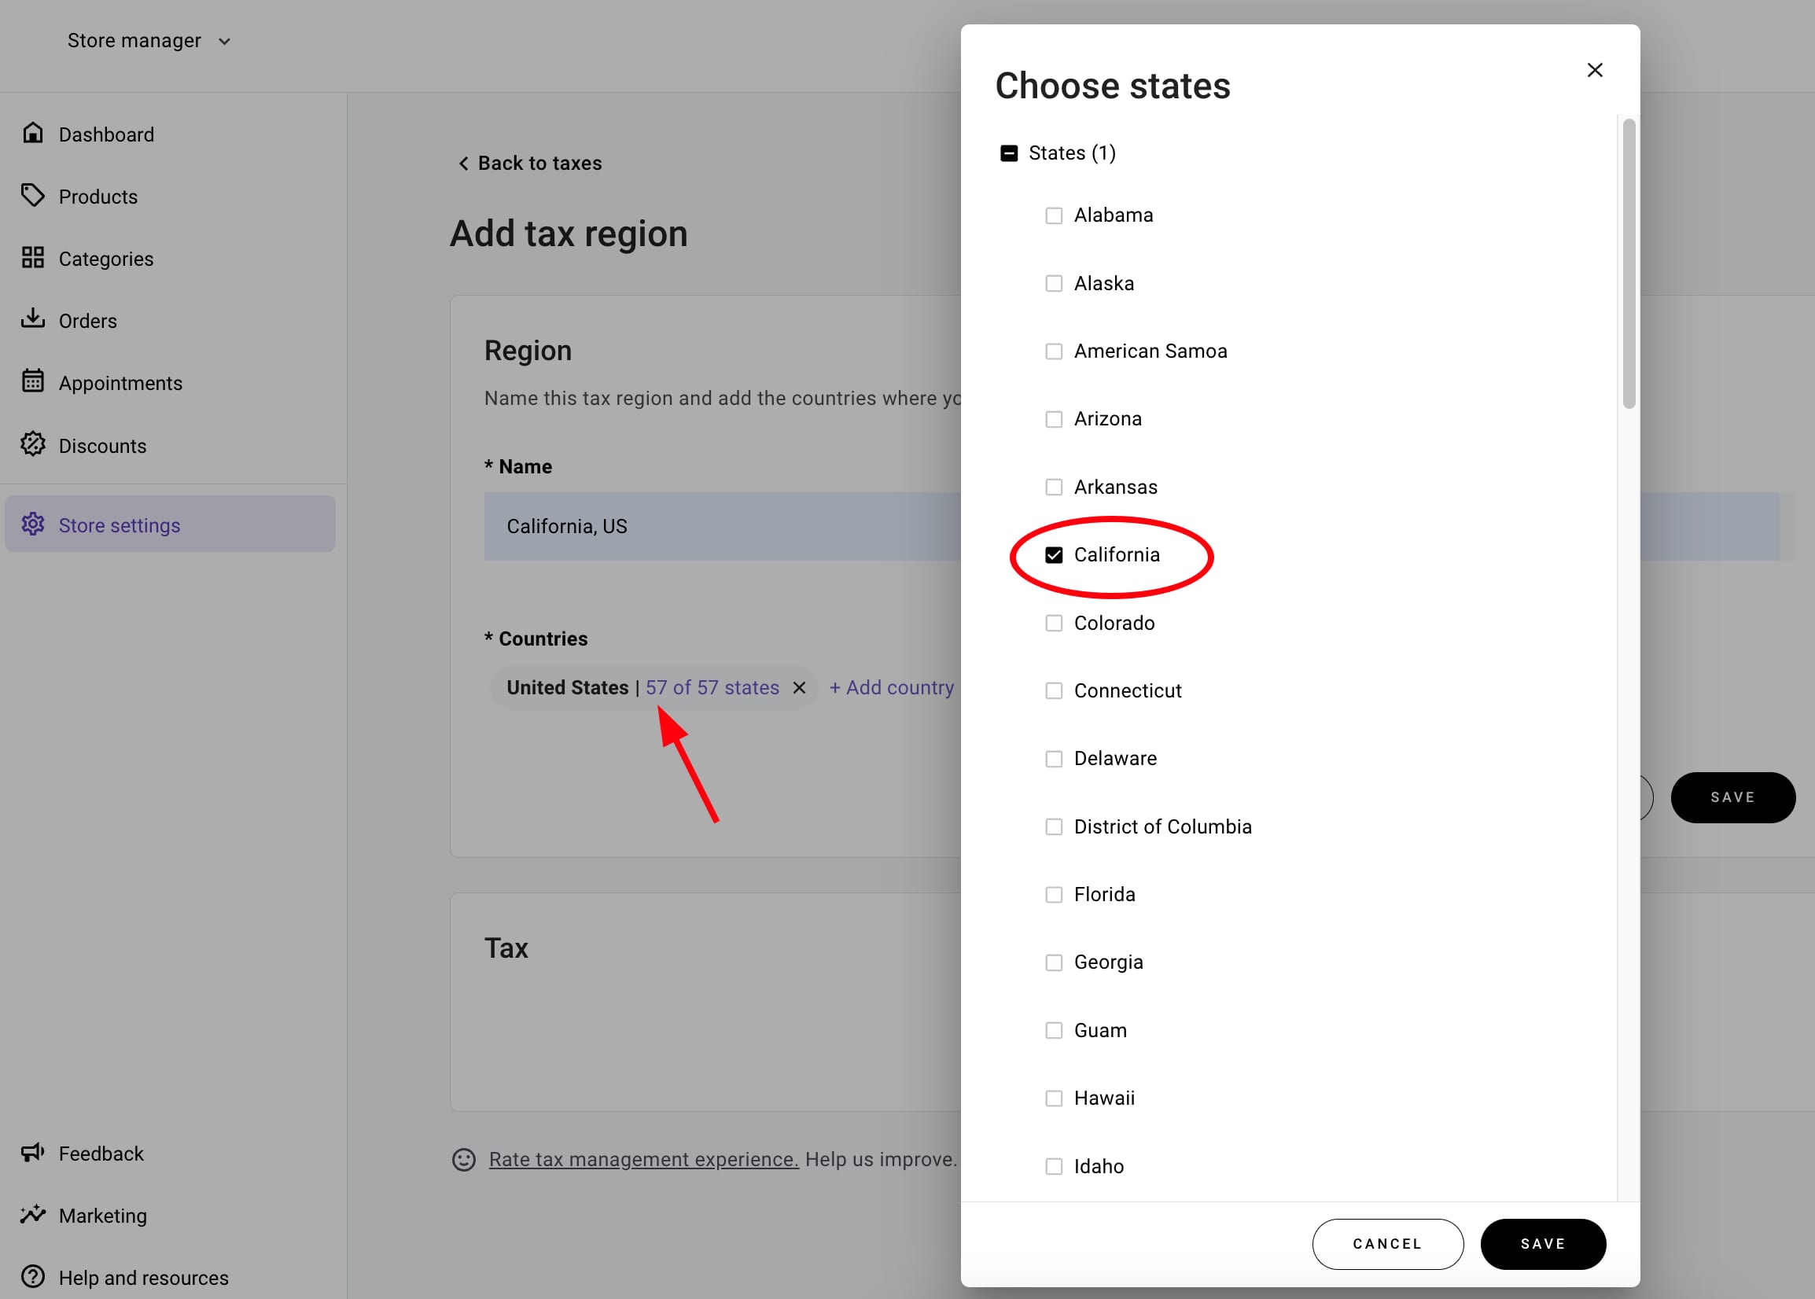Collapse the States (1) selection checkbox
Screen dimensions: 1815x1299
(1011, 152)
